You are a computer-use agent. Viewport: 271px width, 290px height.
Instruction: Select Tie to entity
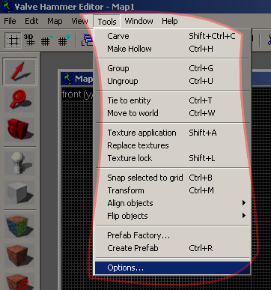[x=172, y=100]
